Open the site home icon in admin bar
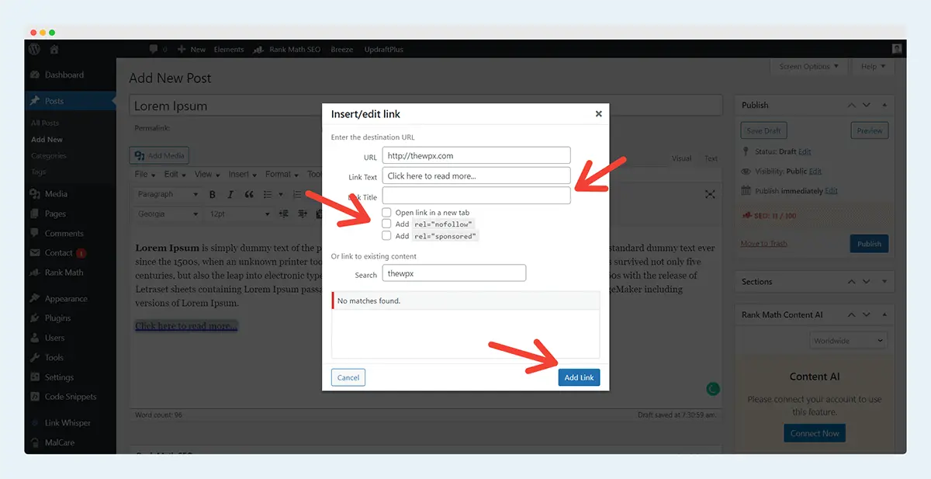931x479 pixels. point(54,49)
